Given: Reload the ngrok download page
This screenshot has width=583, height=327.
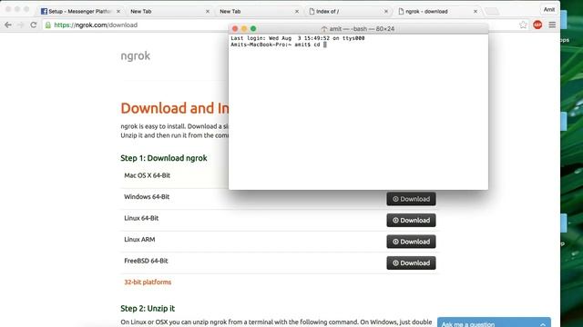Looking at the screenshot, I should (34, 25).
